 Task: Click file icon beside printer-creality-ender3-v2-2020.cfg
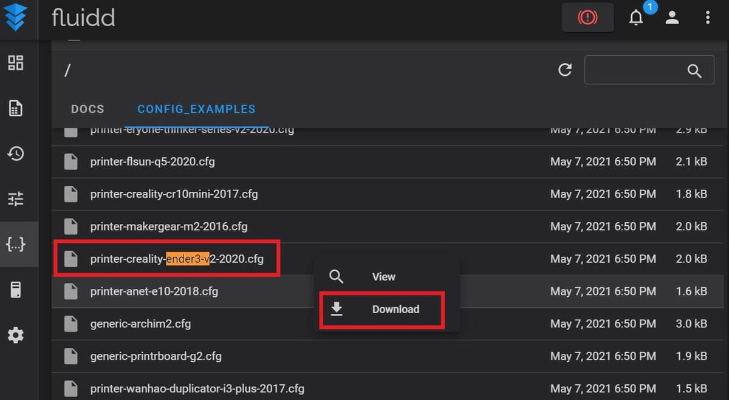pos(71,259)
